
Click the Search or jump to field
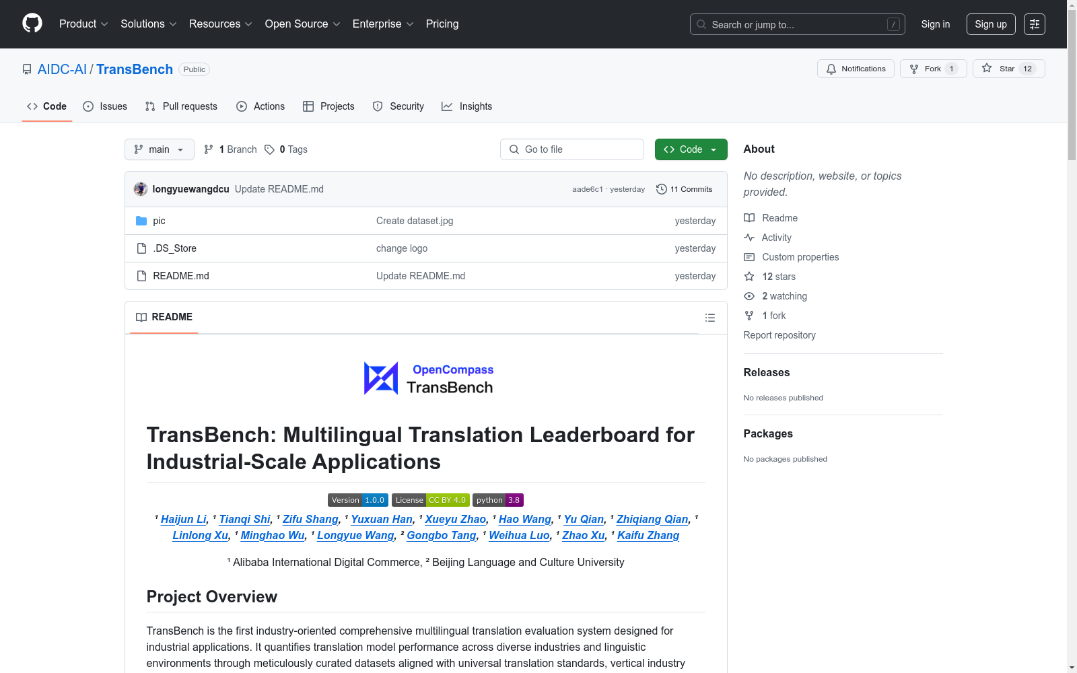point(798,24)
